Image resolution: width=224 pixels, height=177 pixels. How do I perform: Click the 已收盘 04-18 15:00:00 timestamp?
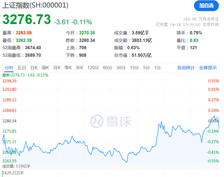[187, 25]
